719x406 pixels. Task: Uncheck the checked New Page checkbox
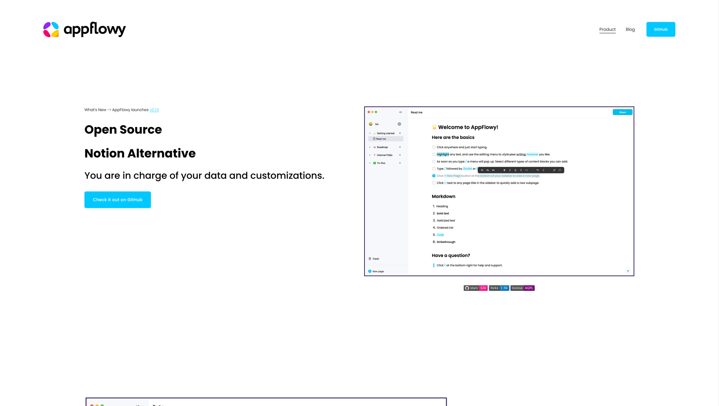click(434, 176)
